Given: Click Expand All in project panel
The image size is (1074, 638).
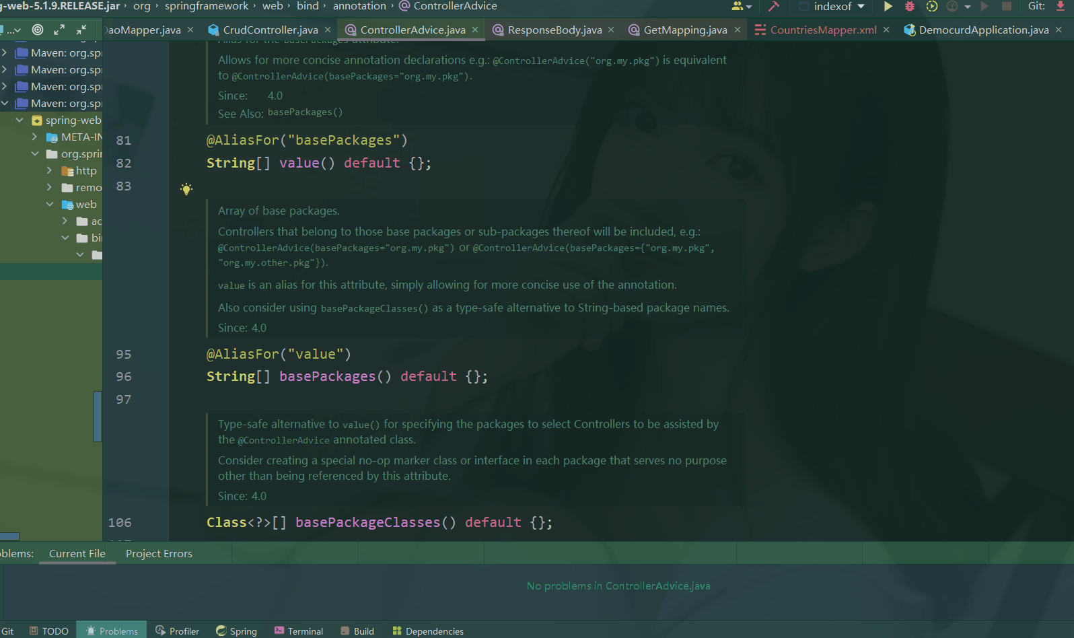Looking at the screenshot, I should pyautogui.click(x=59, y=30).
